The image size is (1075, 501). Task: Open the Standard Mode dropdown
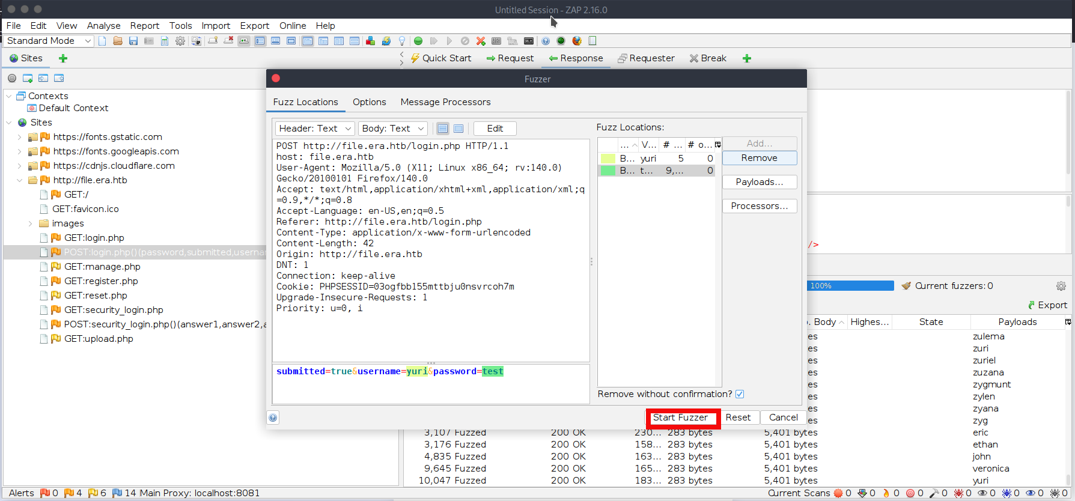(x=49, y=41)
